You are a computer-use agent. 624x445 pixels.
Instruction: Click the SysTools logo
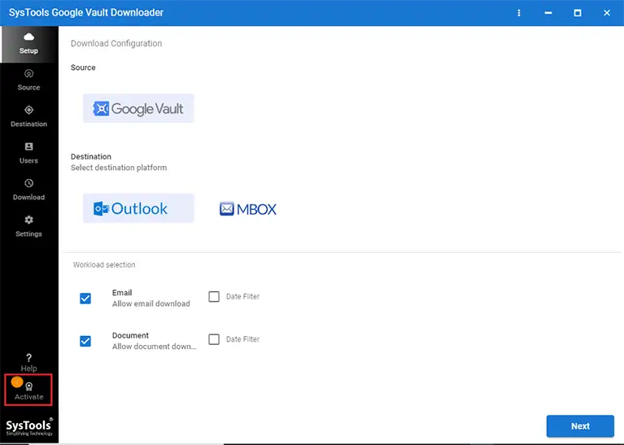(x=29, y=427)
